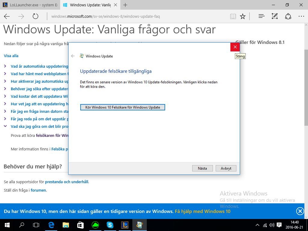The height and width of the screenshot is (231, 308).
Task: Click 'Gäller för Windows 8.1' text
Action: [260, 42]
